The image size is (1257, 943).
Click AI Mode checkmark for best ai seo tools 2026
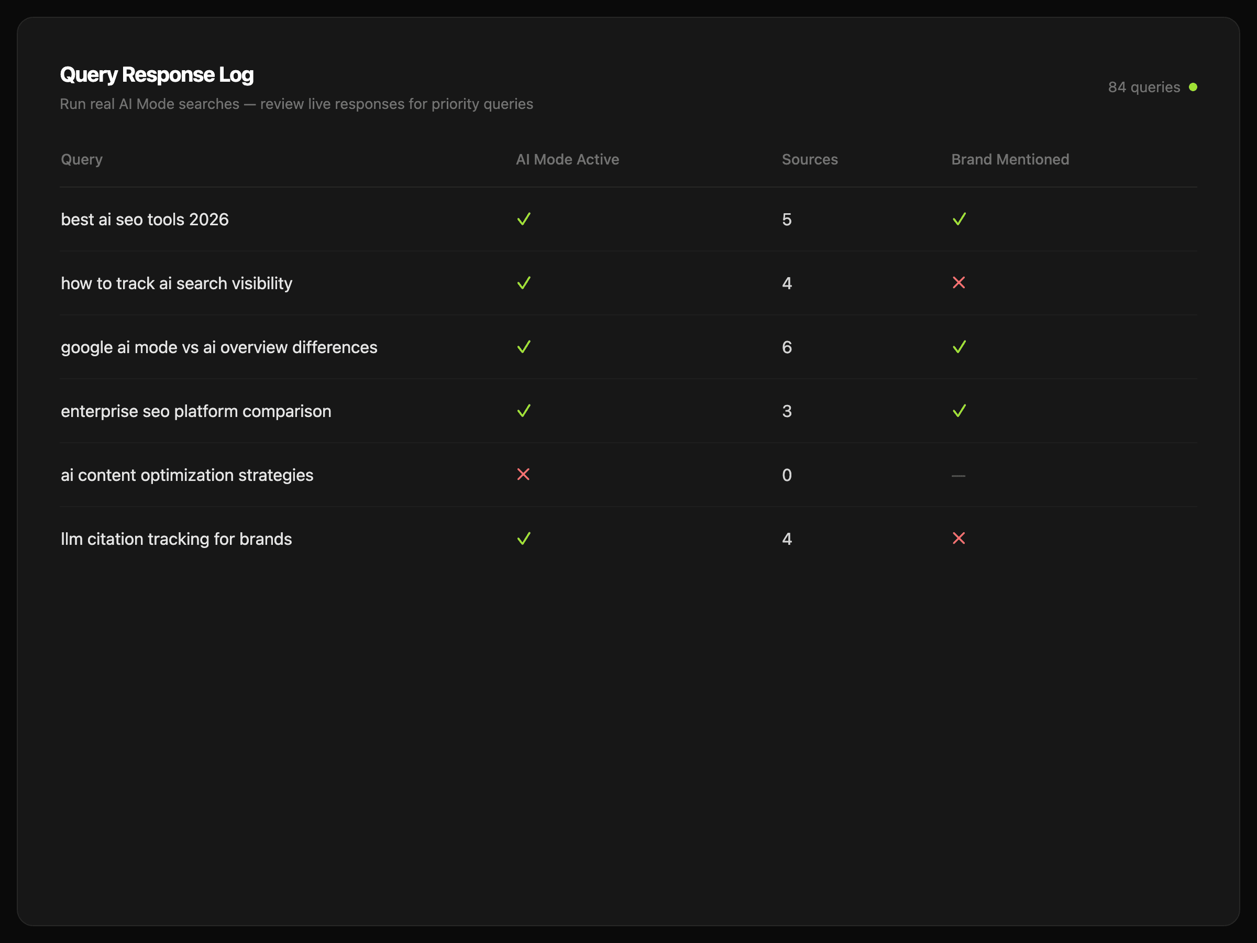tap(523, 220)
